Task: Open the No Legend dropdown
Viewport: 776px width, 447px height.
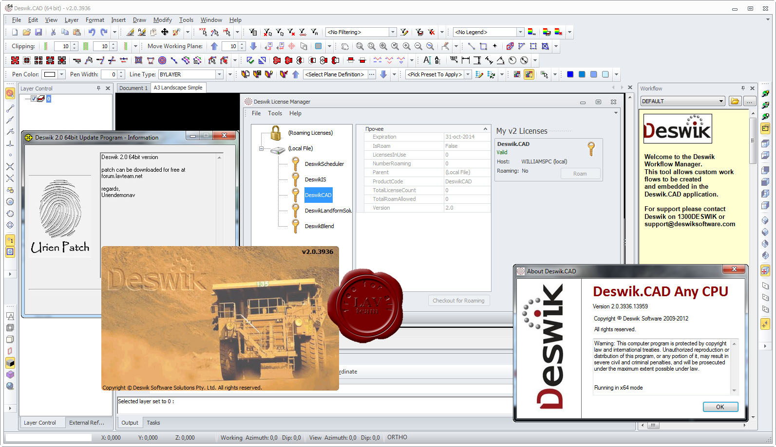Action: tap(520, 32)
